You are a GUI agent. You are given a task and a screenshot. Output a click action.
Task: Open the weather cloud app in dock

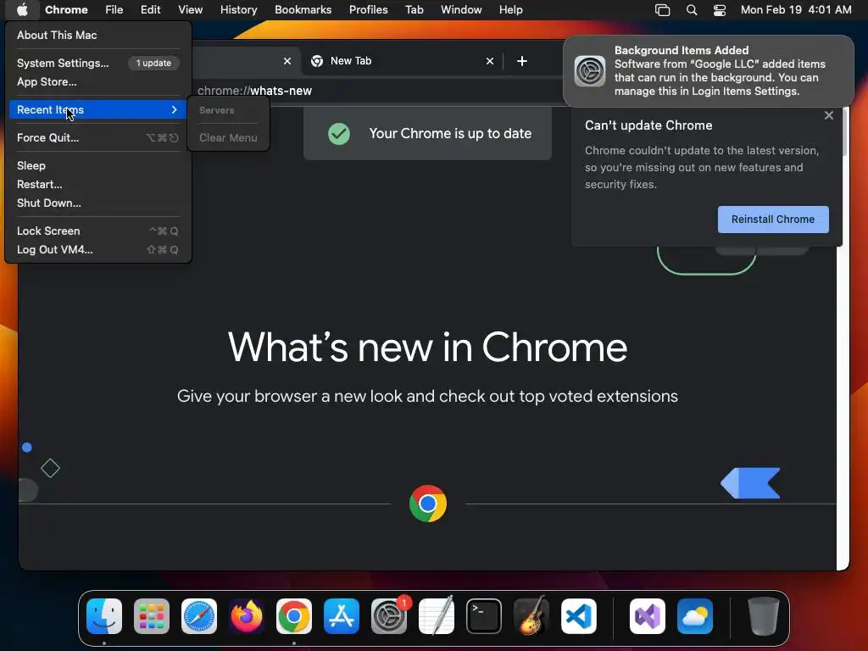[x=695, y=616]
